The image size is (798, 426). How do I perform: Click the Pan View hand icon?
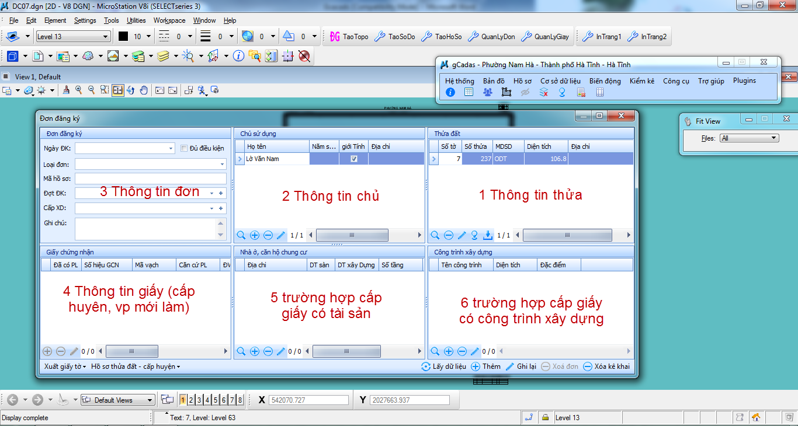tap(144, 90)
